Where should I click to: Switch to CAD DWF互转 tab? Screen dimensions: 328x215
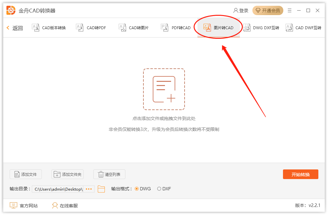pos(303,28)
